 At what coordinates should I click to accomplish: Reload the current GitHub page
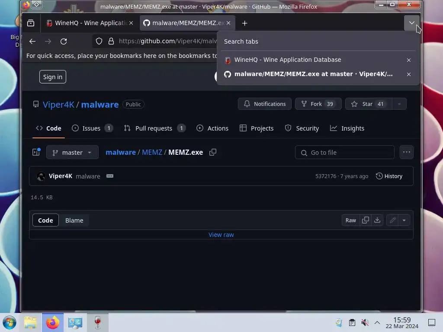tap(64, 41)
